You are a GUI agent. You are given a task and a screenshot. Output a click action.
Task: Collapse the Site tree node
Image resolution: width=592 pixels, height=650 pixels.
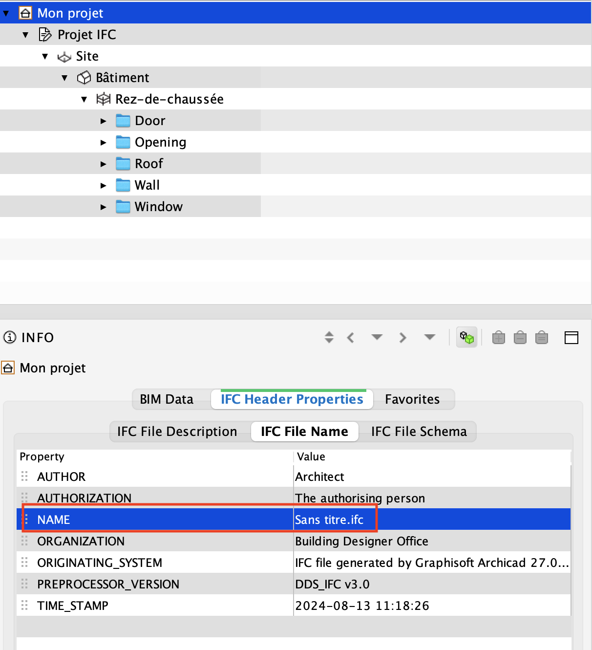coord(45,56)
